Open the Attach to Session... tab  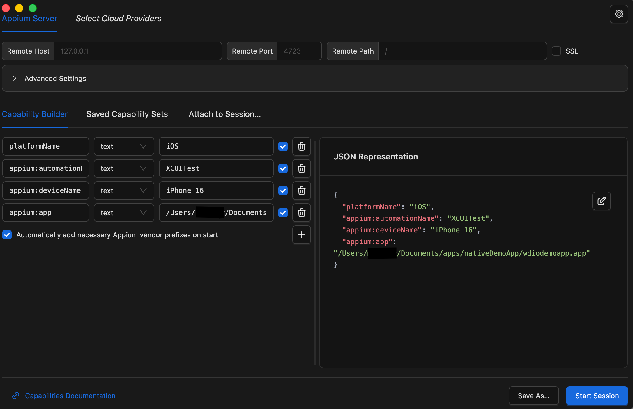[x=224, y=114]
